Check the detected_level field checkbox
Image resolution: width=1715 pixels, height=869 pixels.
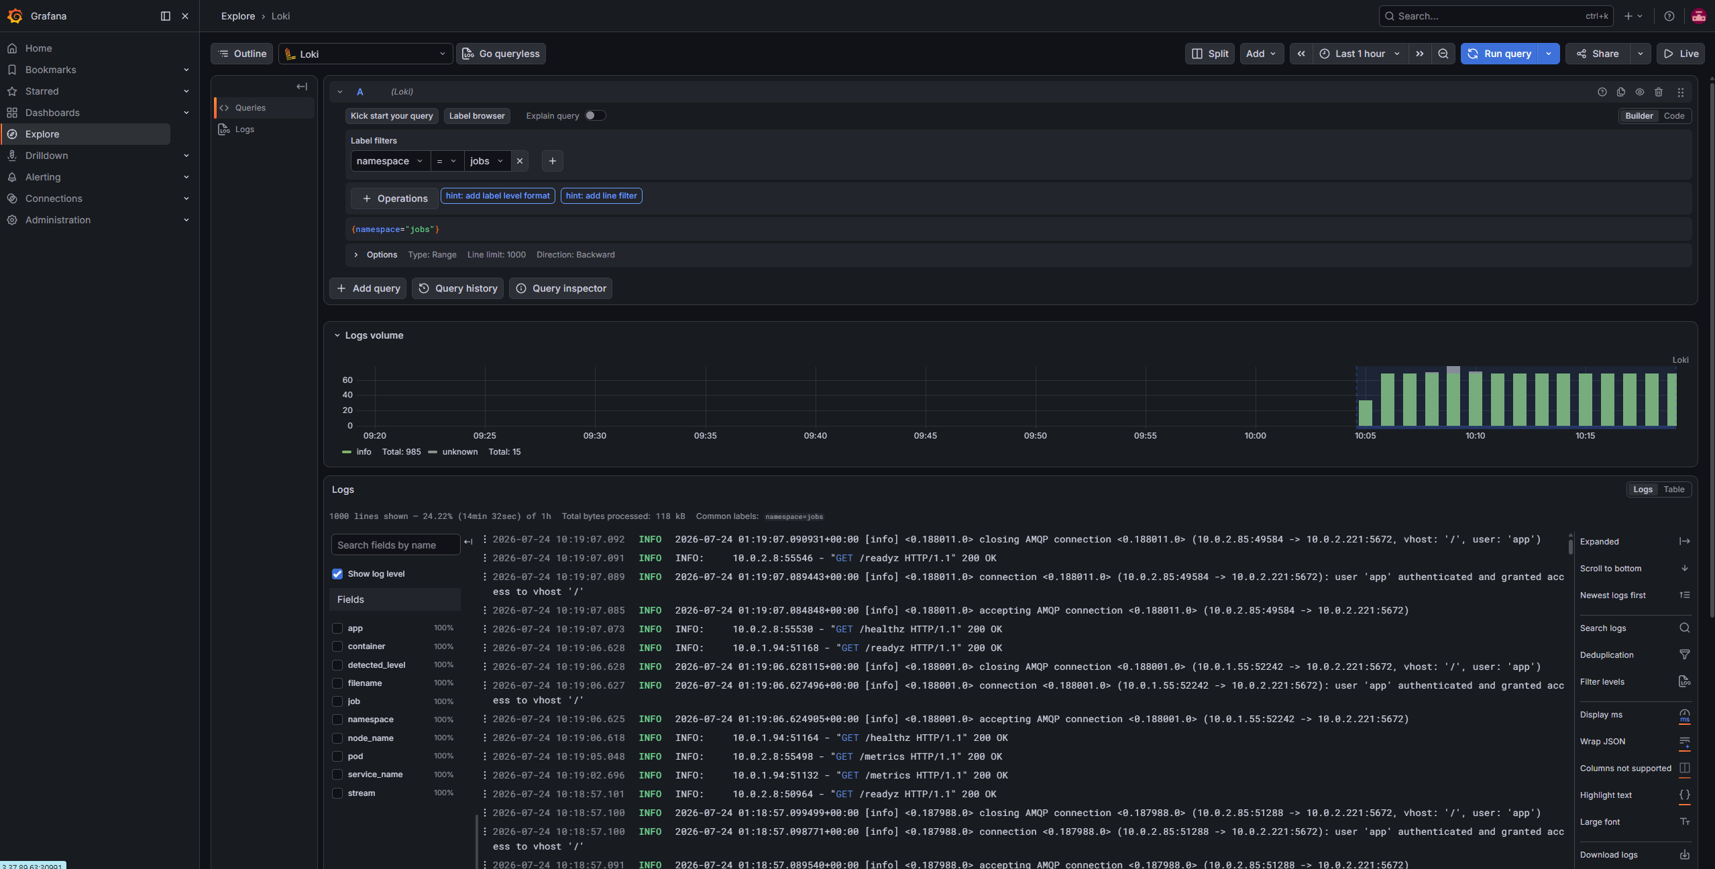pos(337,665)
